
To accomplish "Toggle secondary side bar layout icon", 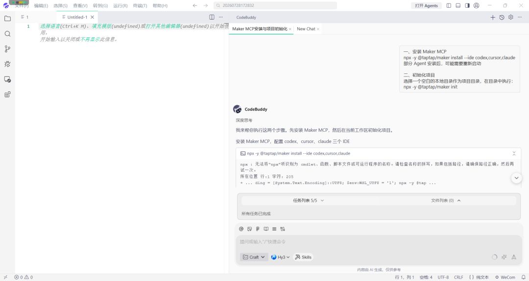I will [467, 5].
